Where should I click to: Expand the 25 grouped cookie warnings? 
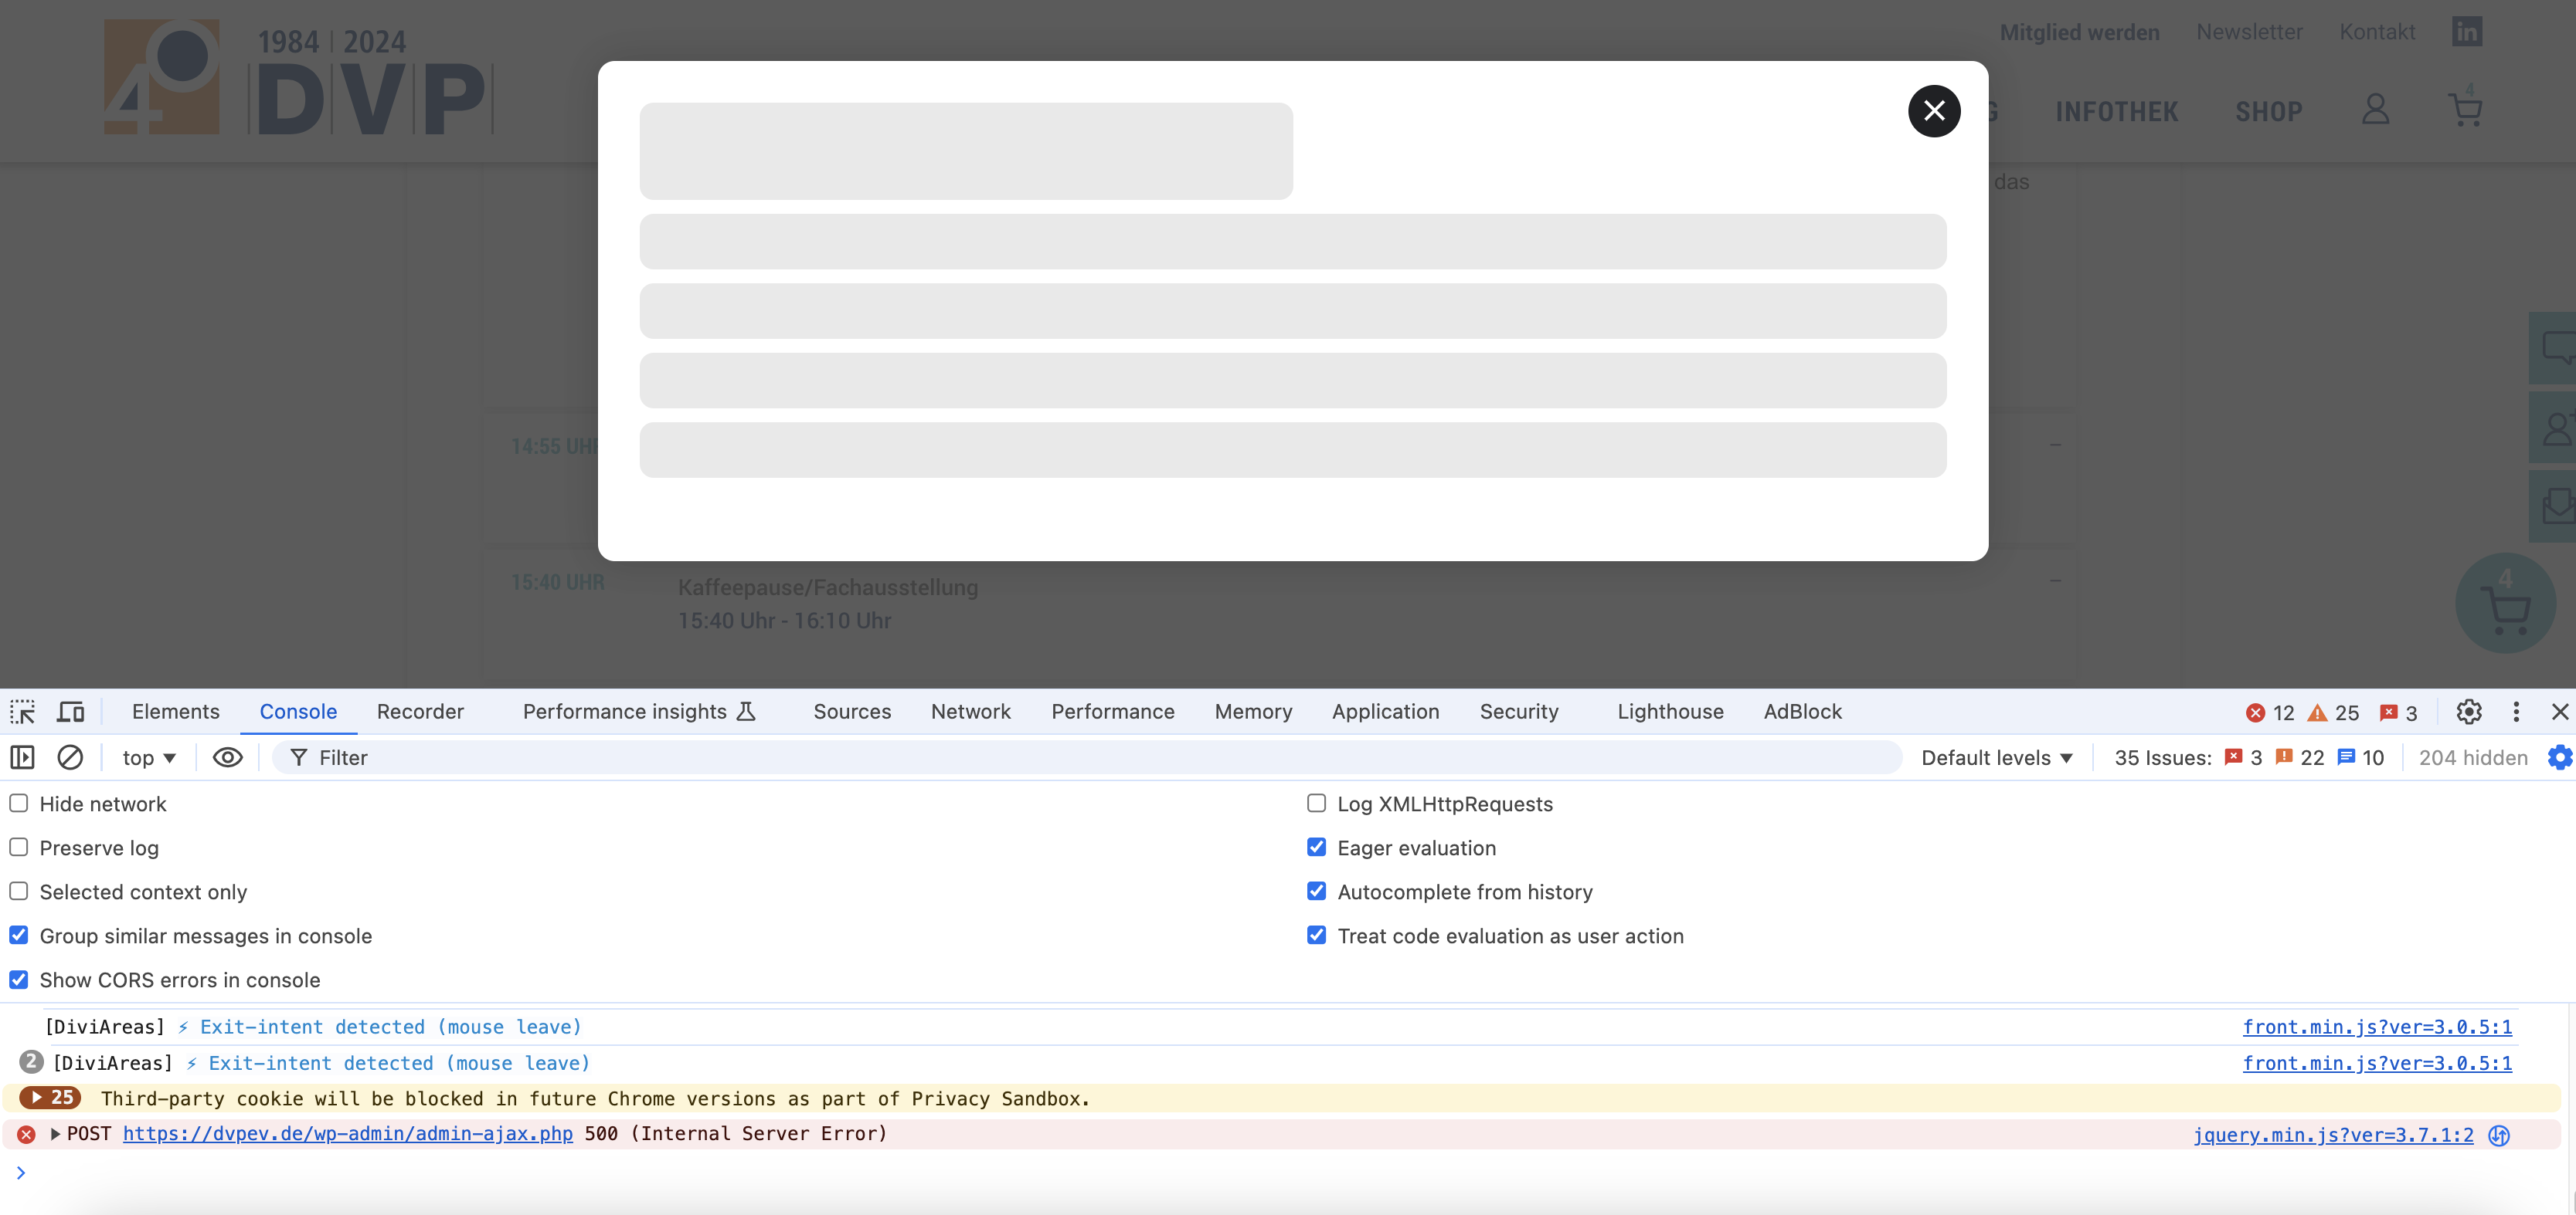point(50,1097)
